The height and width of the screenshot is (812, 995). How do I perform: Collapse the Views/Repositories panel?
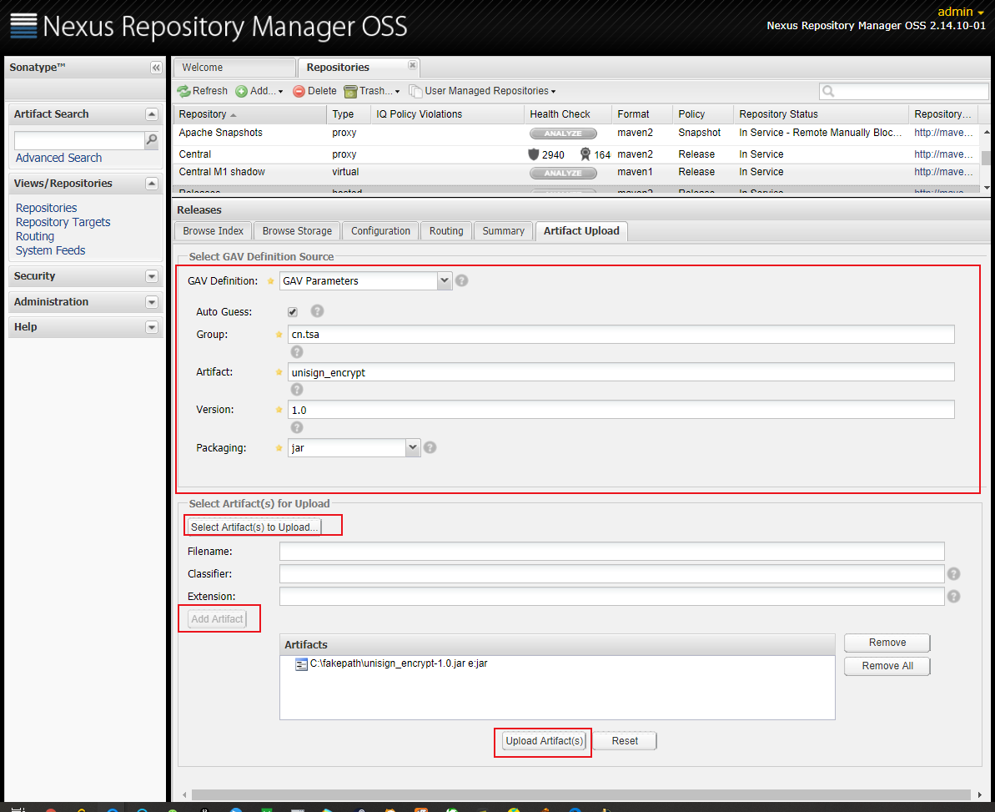click(x=152, y=184)
